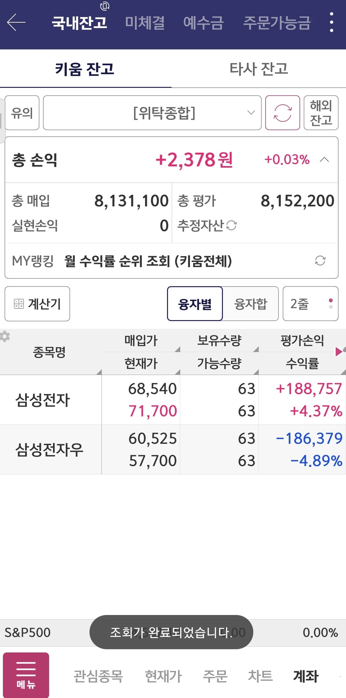Open the 2줄 row layout selector
The height and width of the screenshot is (698, 346).
tap(310, 304)
